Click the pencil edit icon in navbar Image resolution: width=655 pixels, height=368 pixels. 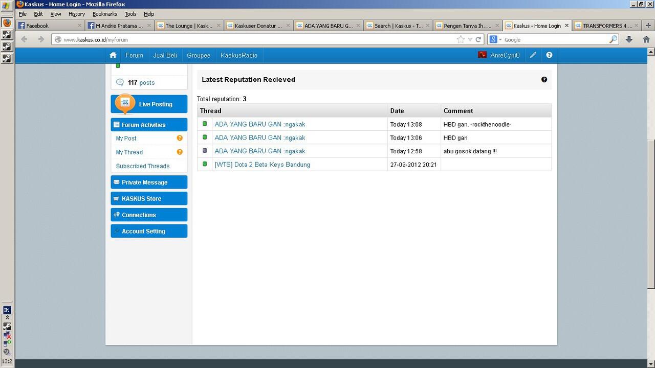[533, 55]
